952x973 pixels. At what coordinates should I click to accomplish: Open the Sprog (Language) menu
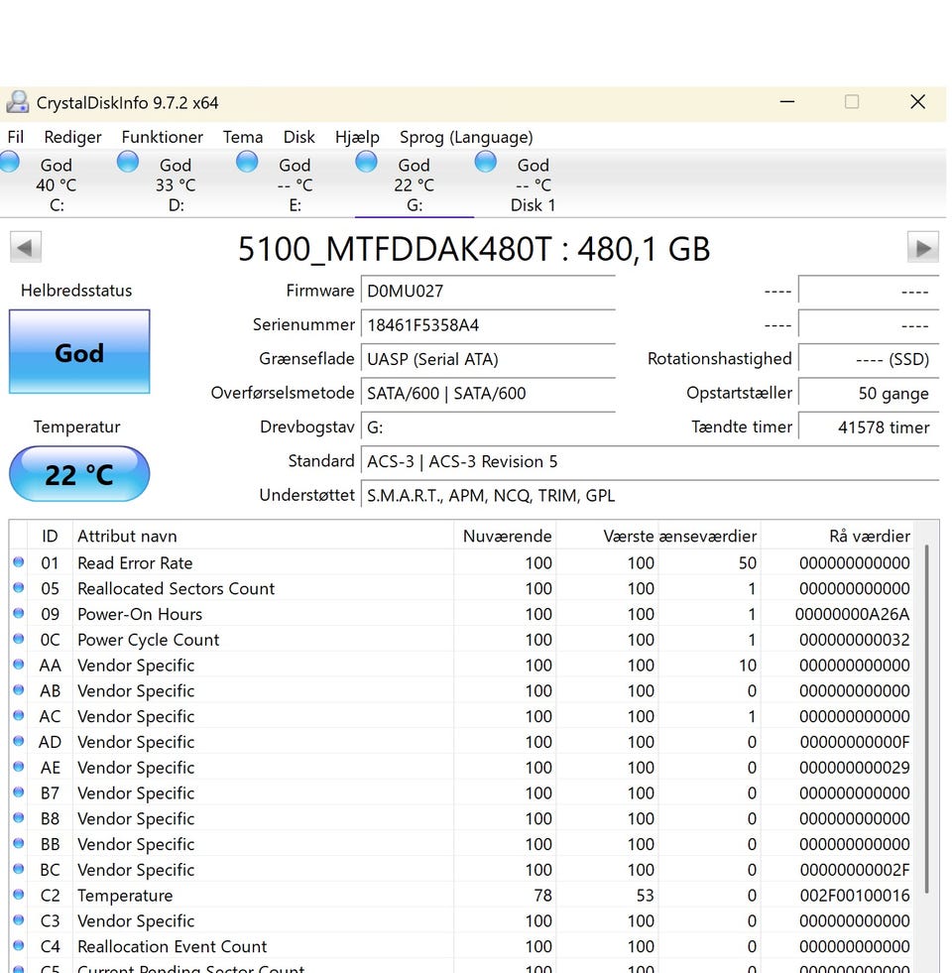(466, 137)
